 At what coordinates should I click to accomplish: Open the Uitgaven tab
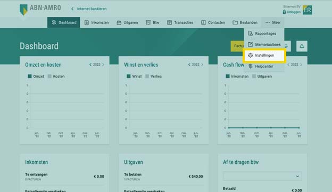[x=127, y=22]
